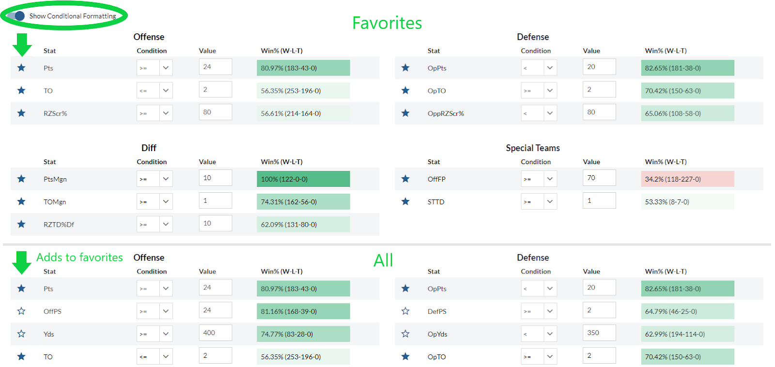Favorite the OpYds stat using its star
This screenshot has height=367, width=775.
(405, 334)
